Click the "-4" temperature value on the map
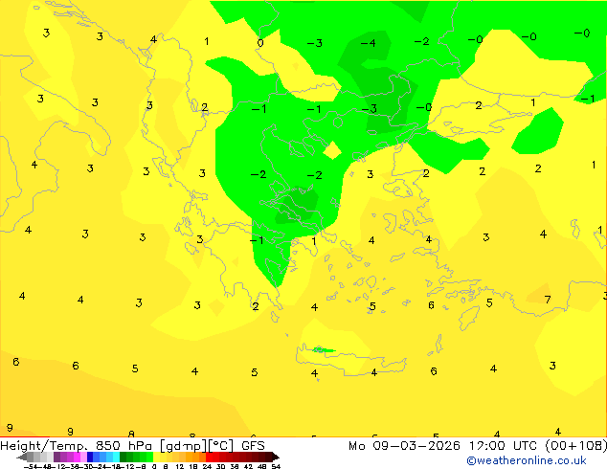The image size is (607, 469). pos(368,42)
